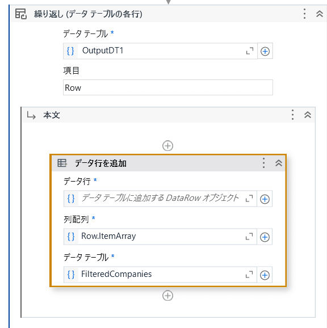
Task: Expand editor for データ行 field
Action: (249, 198)
